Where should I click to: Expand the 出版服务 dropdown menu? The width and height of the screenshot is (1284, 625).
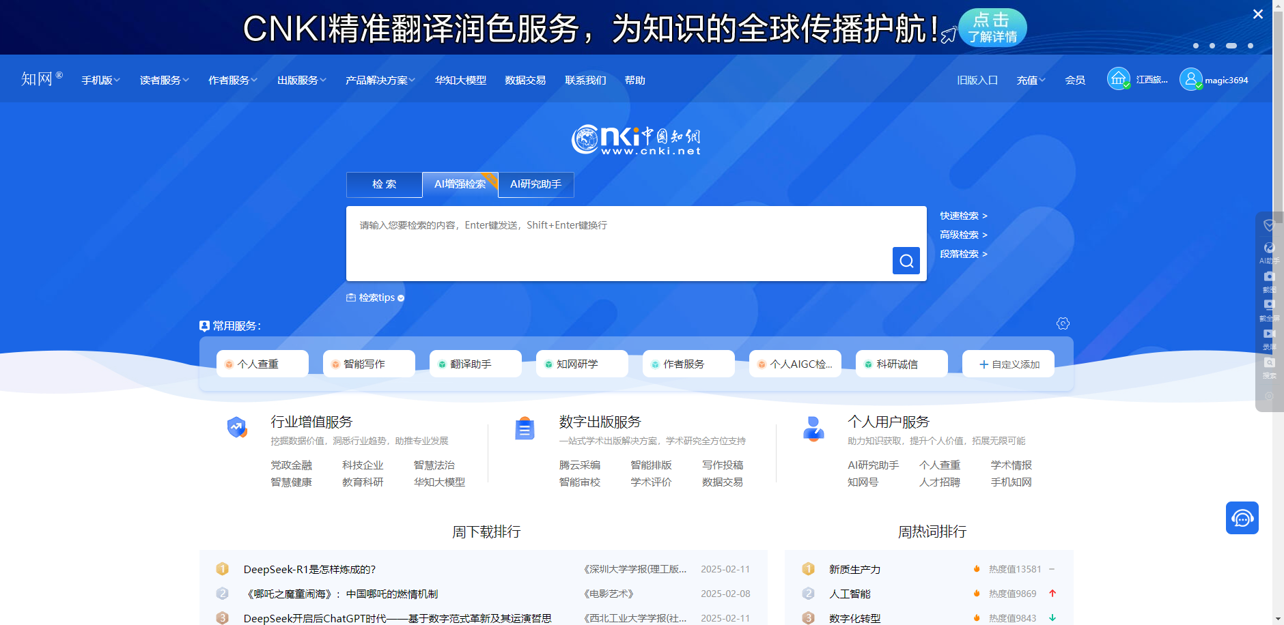click(302, 80)
